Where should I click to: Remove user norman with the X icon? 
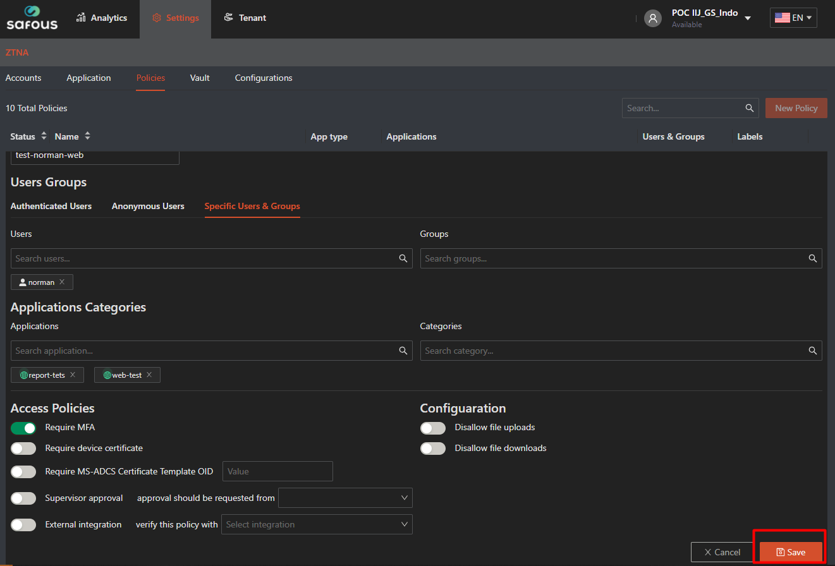point(62,282)
